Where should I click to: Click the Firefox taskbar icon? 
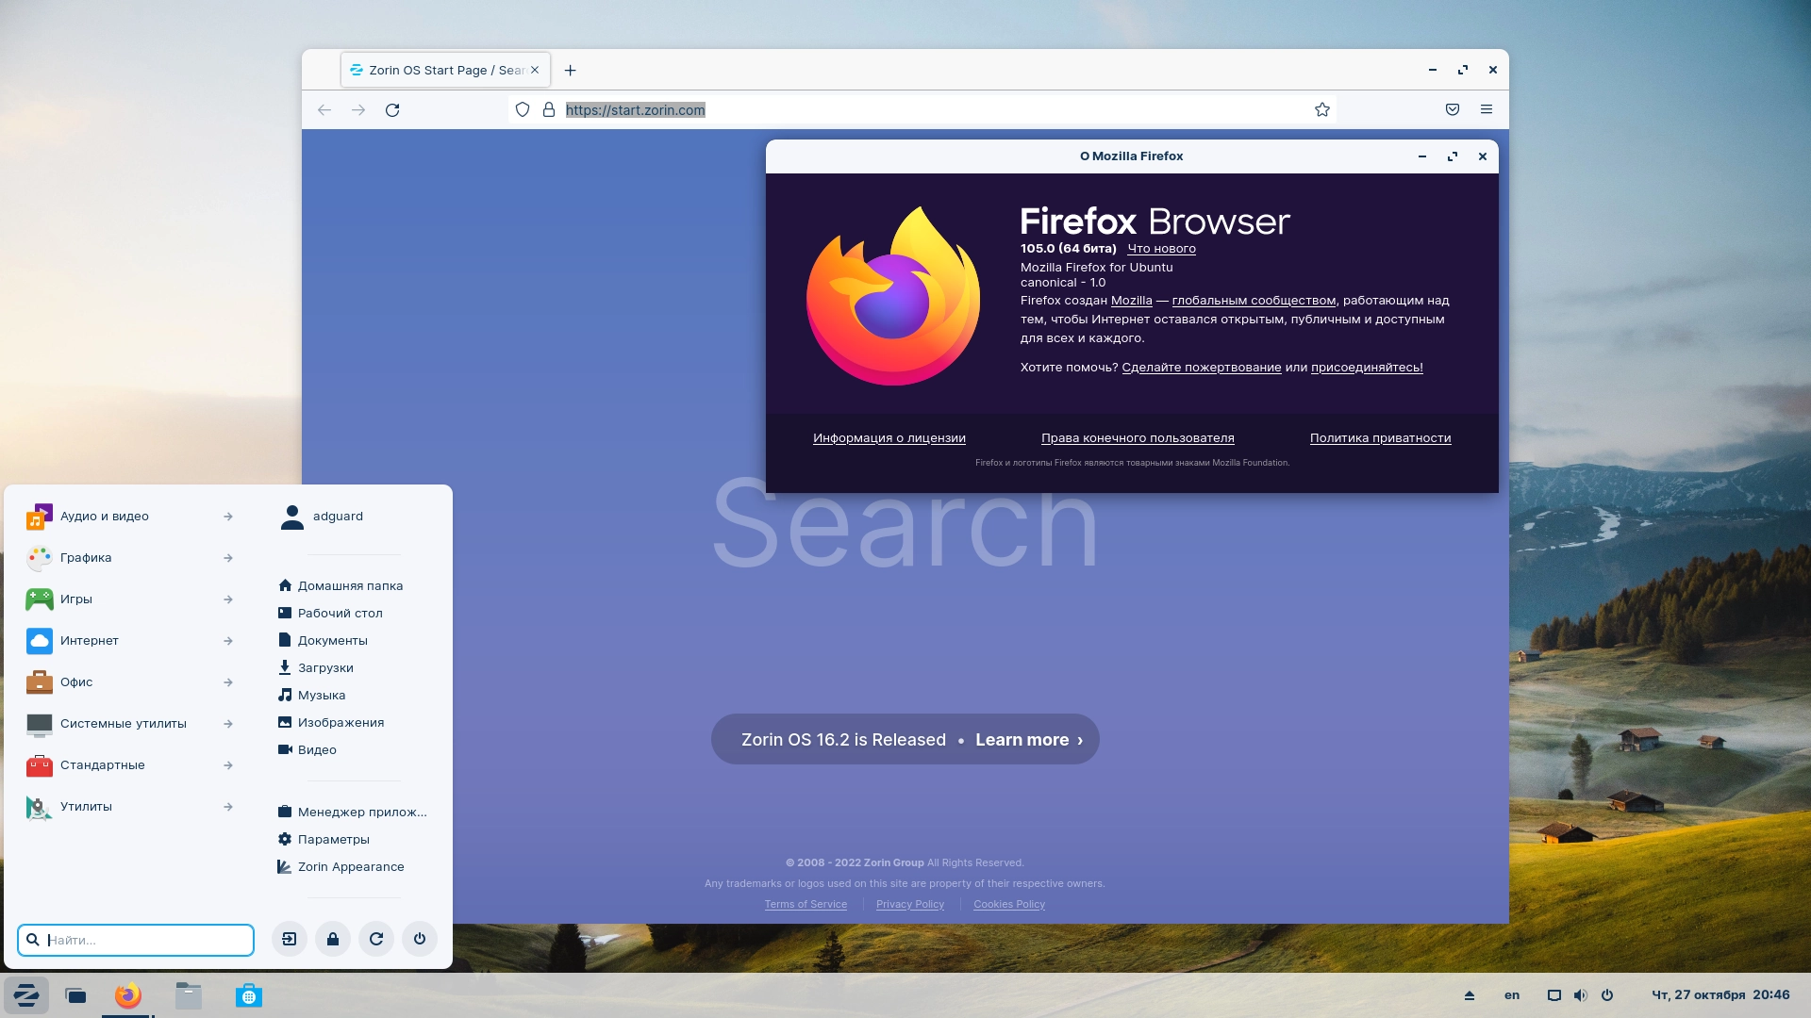pos(128,995)
